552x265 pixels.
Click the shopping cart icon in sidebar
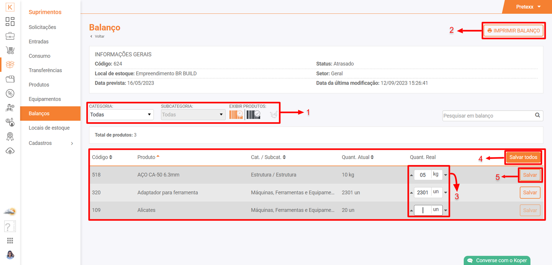(x=10, y=50)
